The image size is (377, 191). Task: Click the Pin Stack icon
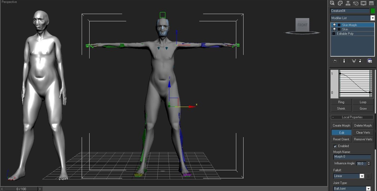pyautogui.click(x=335, y=61)
